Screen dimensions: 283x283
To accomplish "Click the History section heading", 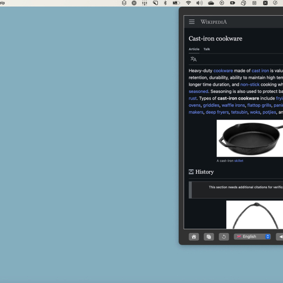I will point(204,172).
